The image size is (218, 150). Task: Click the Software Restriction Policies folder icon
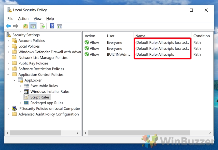pyautogui.click(x=14, y=69)
